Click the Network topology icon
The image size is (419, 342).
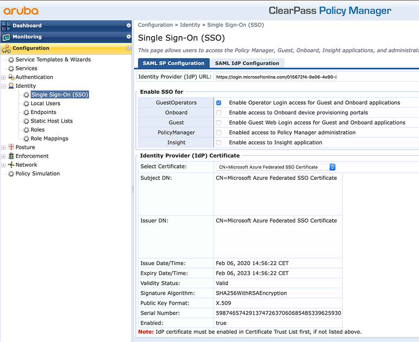coord(11,165)
